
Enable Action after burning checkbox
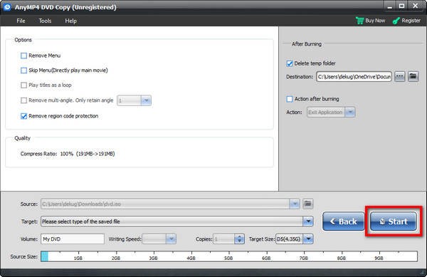point(290,99)
